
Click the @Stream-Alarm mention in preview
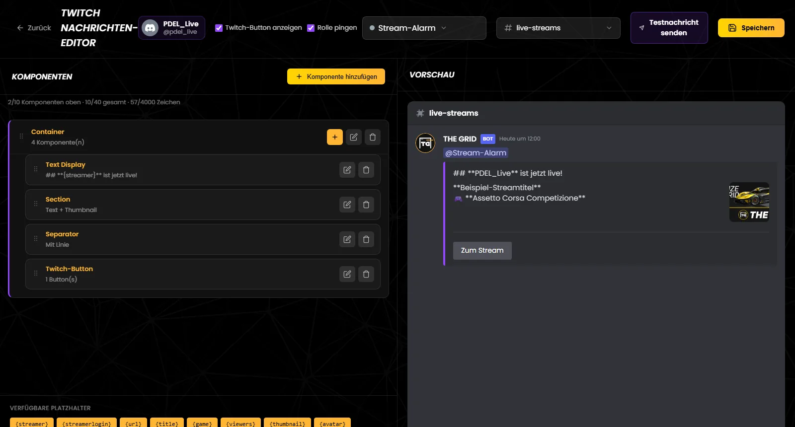tap(476, 153)
